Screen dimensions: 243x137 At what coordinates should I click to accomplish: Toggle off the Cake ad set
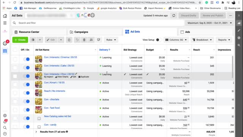[27, 68]
